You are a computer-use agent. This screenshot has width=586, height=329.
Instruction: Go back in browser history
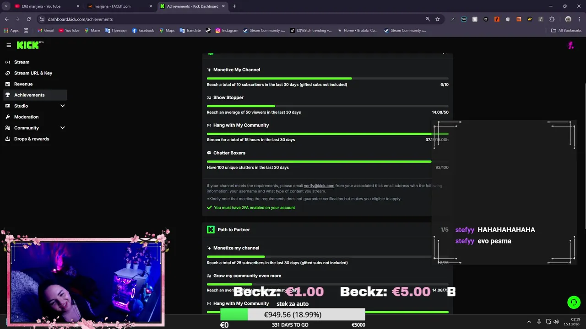pyautogui.click(x=7, y=19)
